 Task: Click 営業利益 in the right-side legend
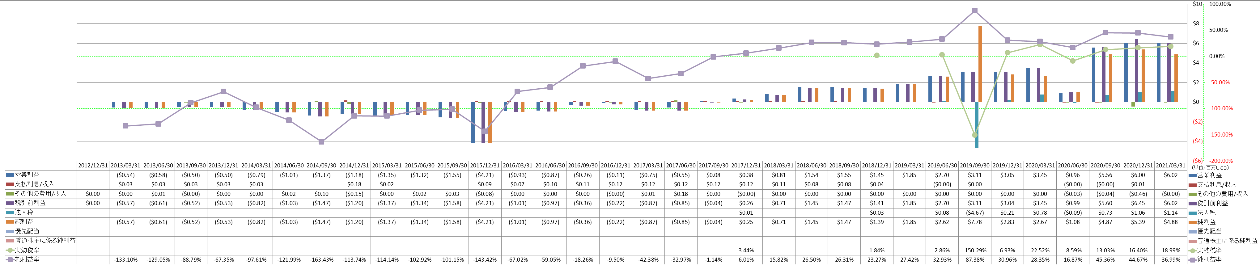(1205, 175)
